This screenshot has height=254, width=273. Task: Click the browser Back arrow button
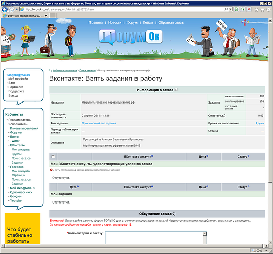[5, 9]
